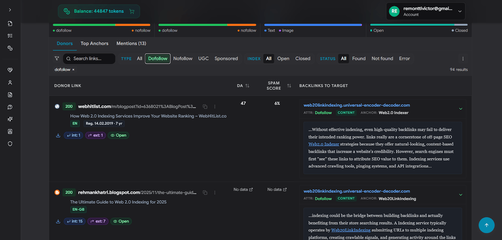502x240 pixels.
Task: Click the shopping cart icon beside the balance
Action: pyautogui.click(x=132, y=11)
